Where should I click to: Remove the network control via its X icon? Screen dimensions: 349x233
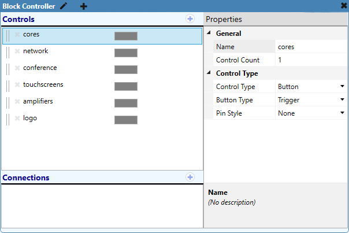click(17, 51)
